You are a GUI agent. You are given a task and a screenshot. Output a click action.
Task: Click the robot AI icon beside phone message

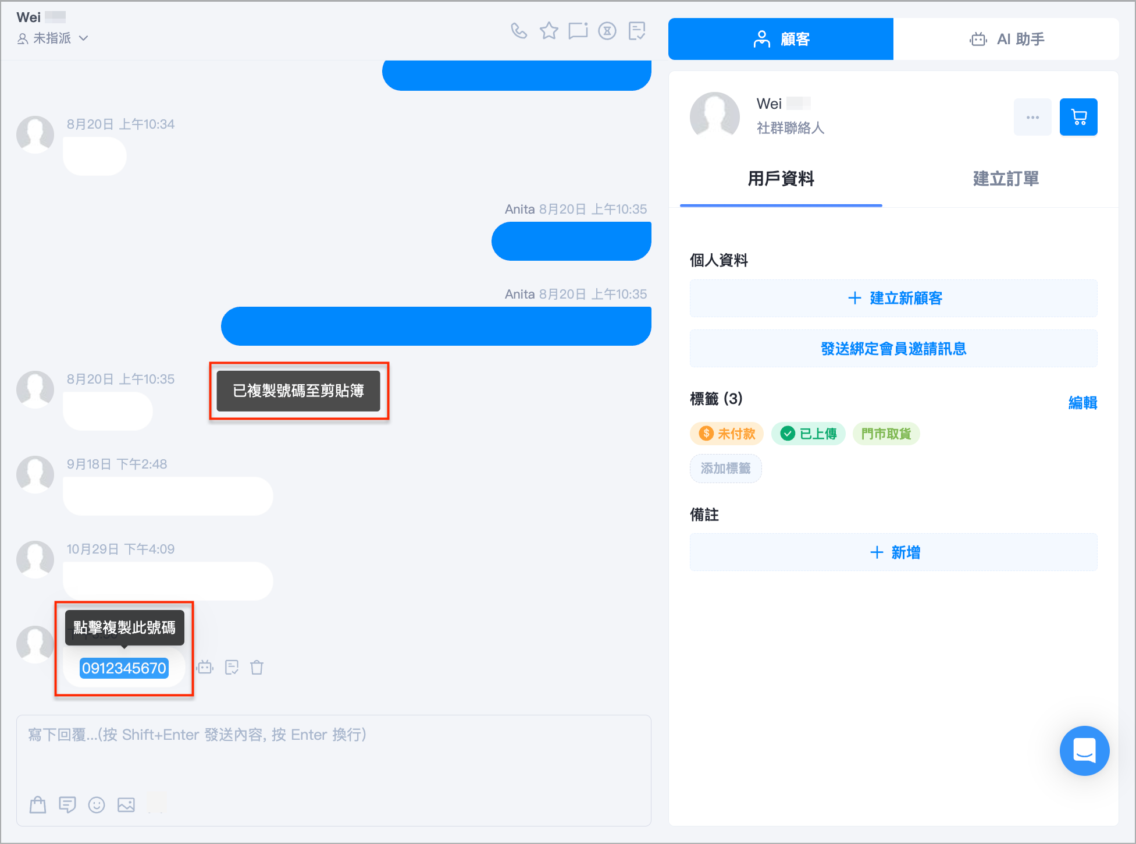click(x=205, y=667)
